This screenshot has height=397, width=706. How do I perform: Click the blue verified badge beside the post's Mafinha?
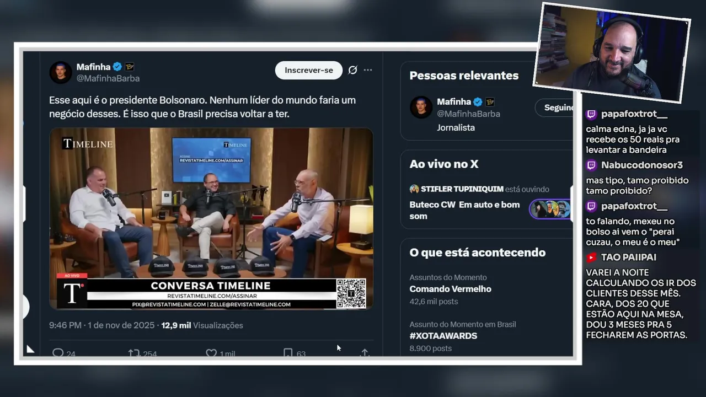(x=117, y=67)
